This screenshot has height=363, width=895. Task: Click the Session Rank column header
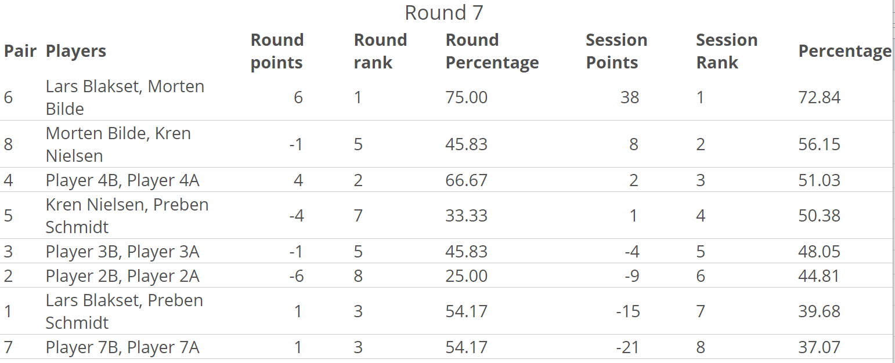tap(726, 51)
